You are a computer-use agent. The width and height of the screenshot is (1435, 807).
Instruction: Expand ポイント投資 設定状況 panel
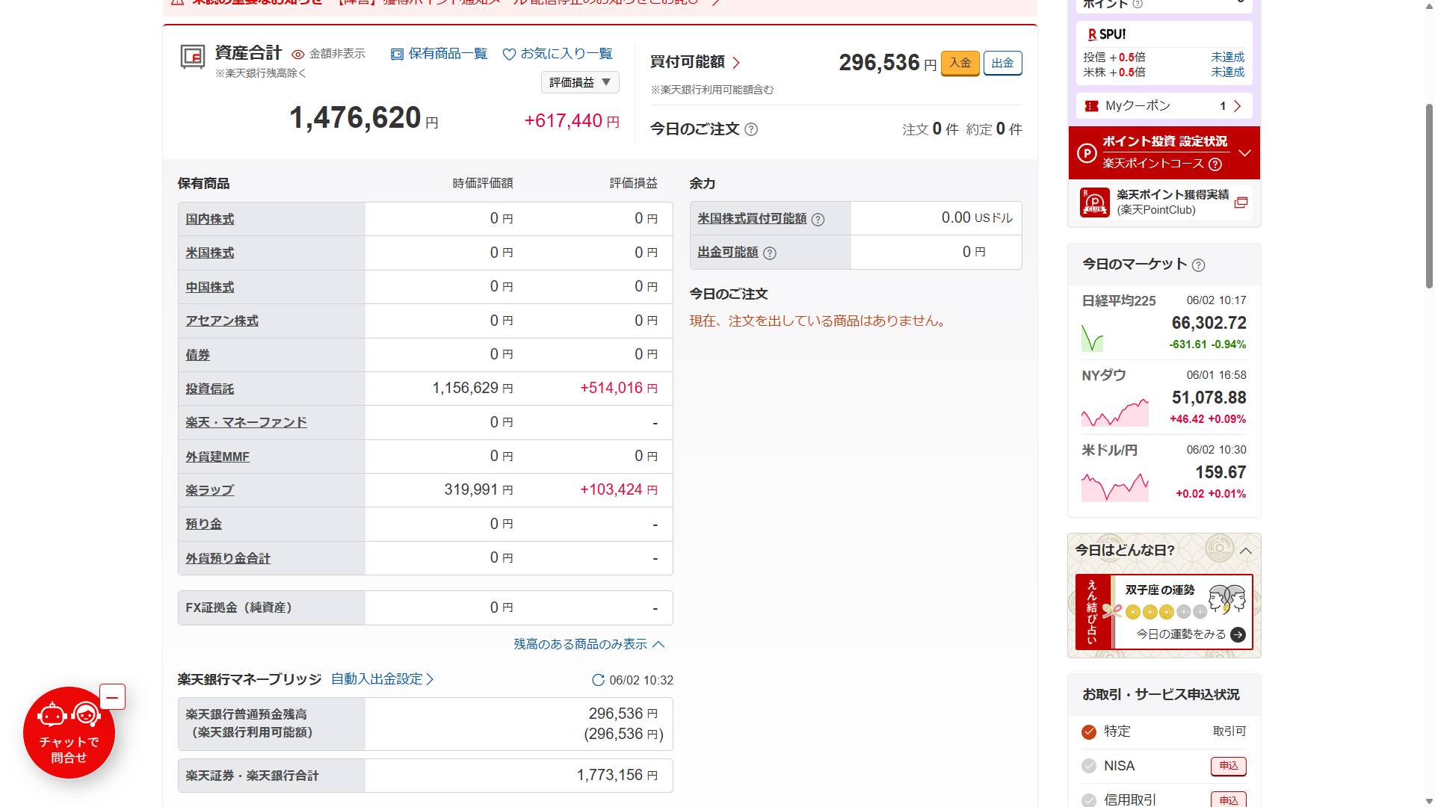(x=1244, y=153)
